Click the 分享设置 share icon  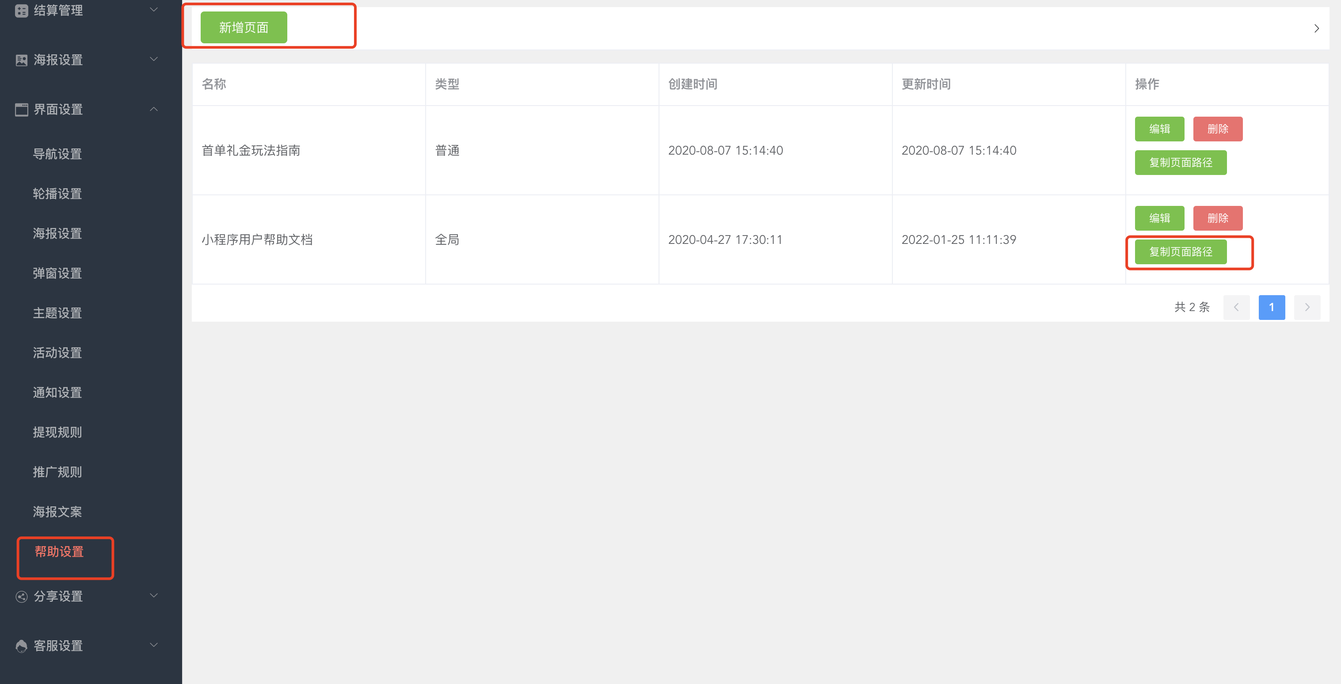[x=21, y=597]
